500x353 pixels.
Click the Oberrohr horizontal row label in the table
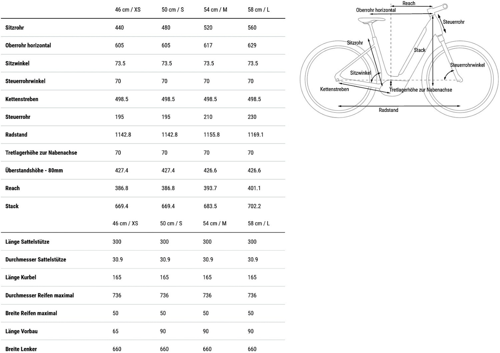[x=28, y=45]
